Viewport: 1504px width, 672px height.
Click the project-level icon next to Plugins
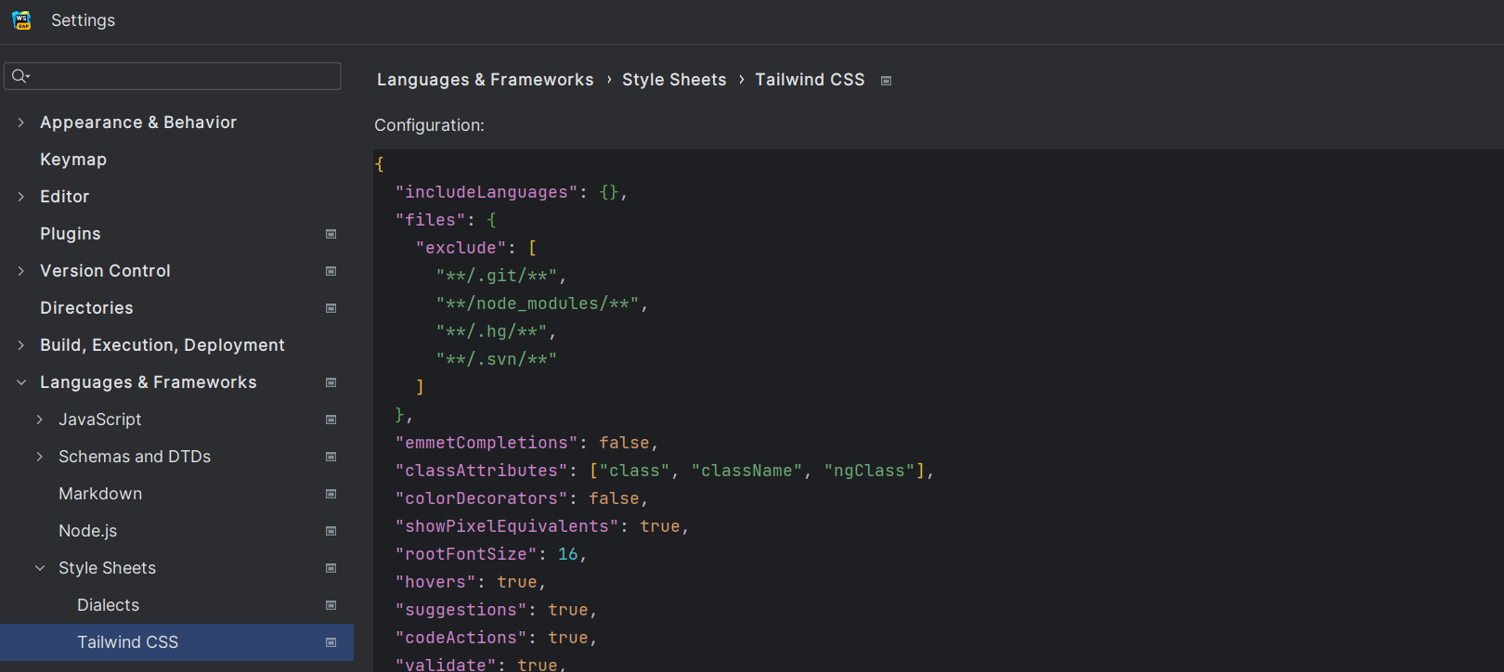[331, 234]
